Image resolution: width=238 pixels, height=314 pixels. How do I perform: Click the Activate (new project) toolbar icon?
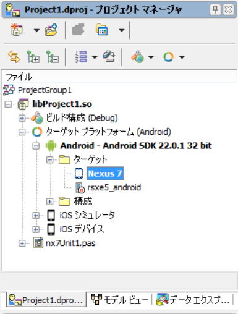pyautogui.click(x=17, y=30)
